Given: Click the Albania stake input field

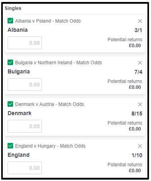Looking at the screenshot, I should (x=25, y=43).
